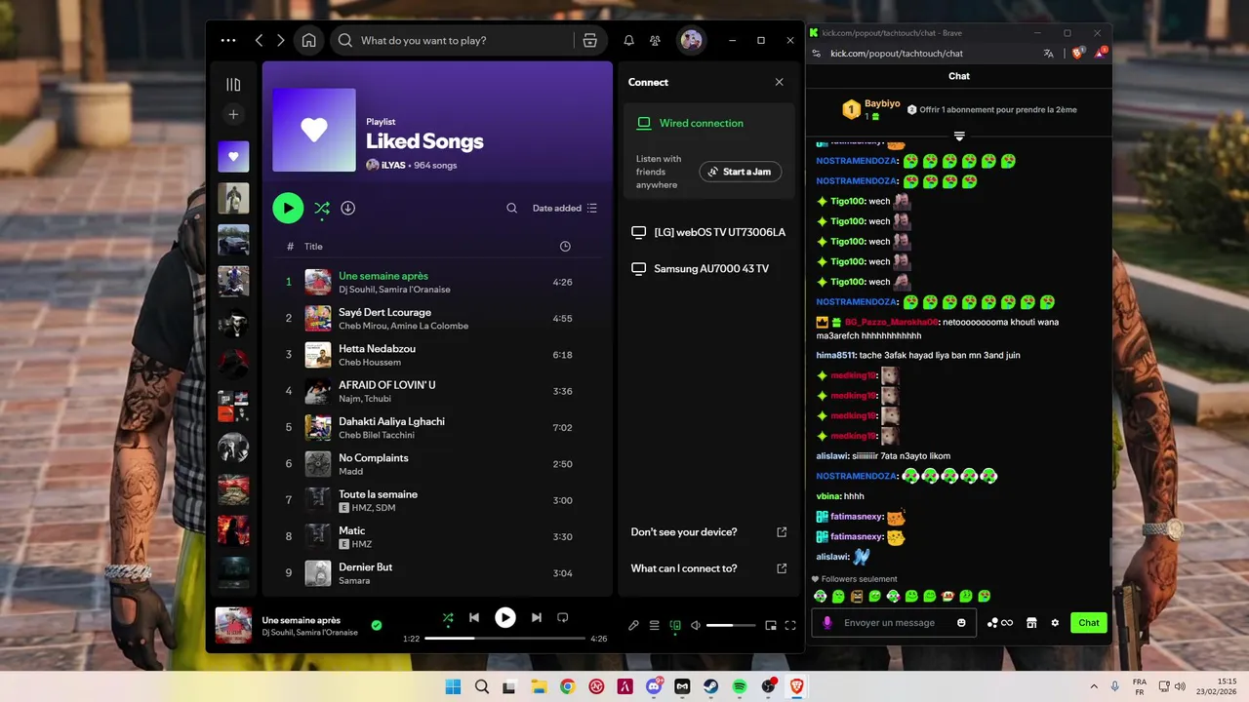Viewport: 1249px width, 702px height.
Task: Open the Kick shop icon
Action: coord(1031,623)
